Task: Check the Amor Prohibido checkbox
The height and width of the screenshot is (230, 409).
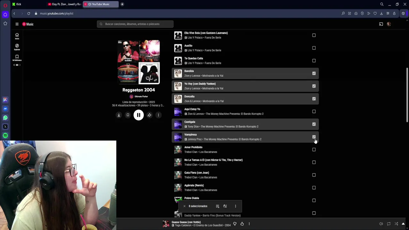Action: (x=314, y=149)
